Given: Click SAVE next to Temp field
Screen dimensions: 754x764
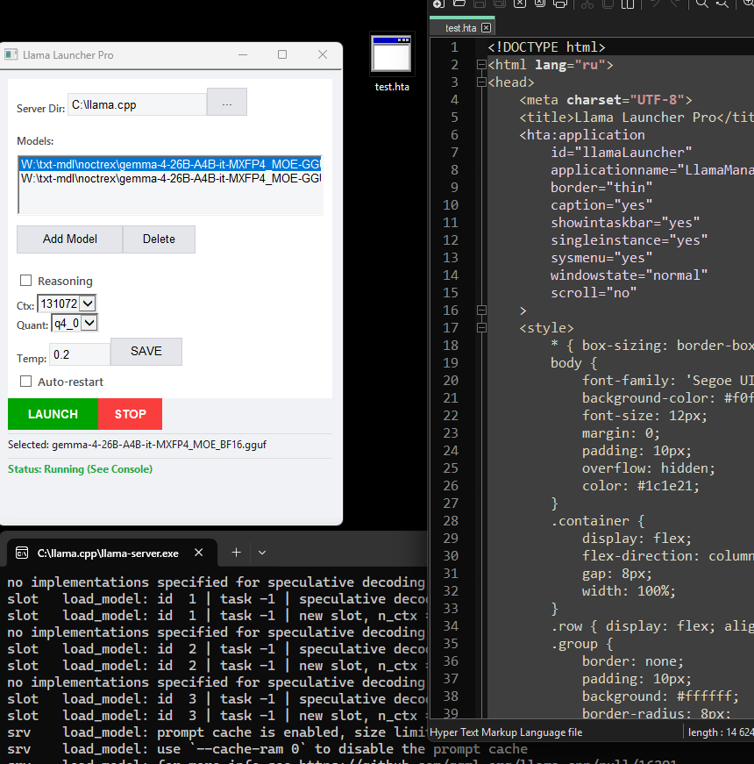Looking at the screenshot, I should pyautogui.click(x=146, y=352).
